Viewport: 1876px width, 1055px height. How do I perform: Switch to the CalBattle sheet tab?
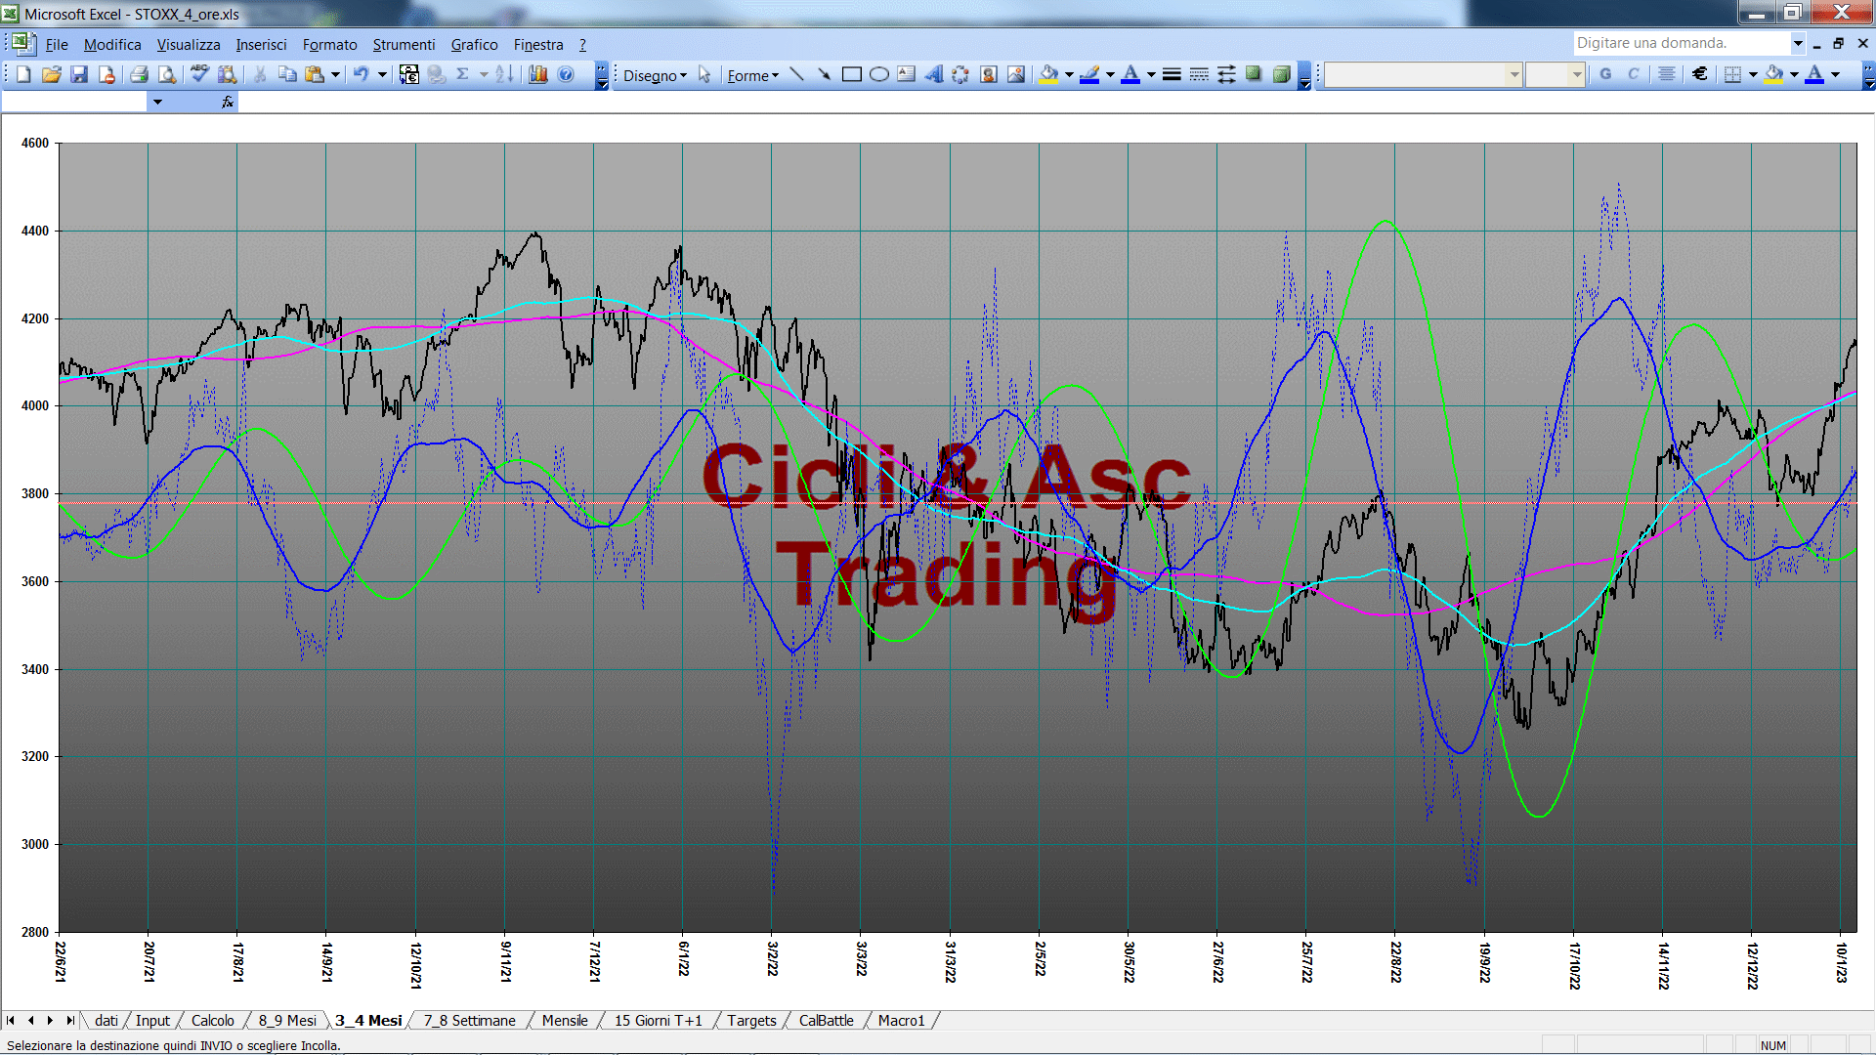[826, 1020]
